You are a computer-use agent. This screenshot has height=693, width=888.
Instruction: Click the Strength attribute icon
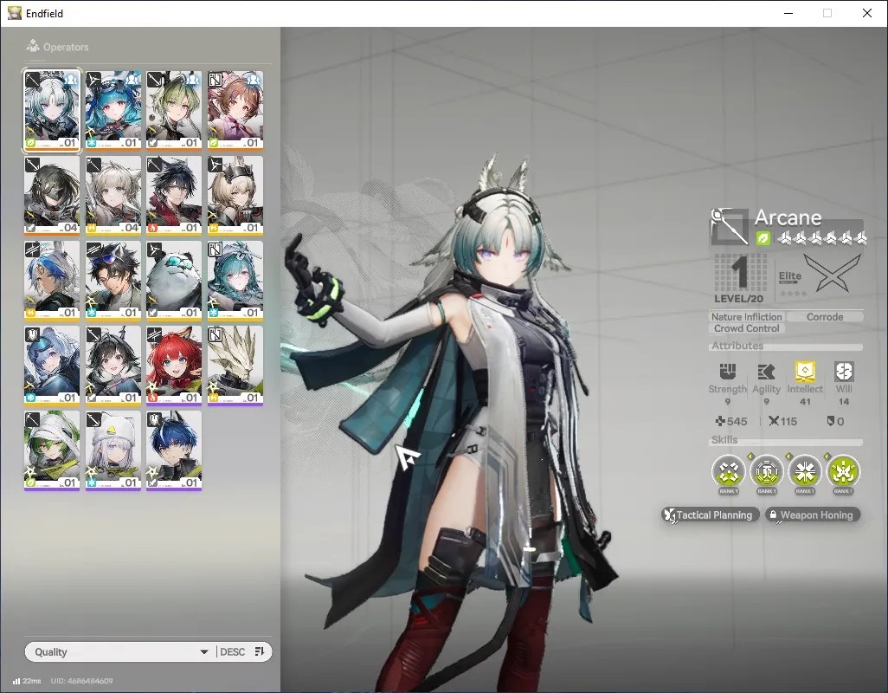tap(727, 371)
